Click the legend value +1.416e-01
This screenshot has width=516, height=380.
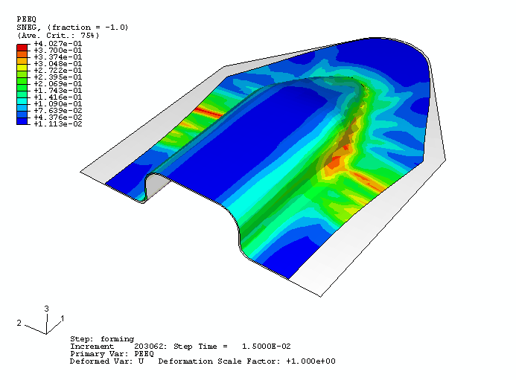coord(58,97)
